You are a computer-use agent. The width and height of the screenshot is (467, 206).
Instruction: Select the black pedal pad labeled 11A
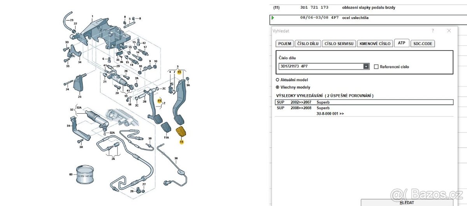(166, 128)
